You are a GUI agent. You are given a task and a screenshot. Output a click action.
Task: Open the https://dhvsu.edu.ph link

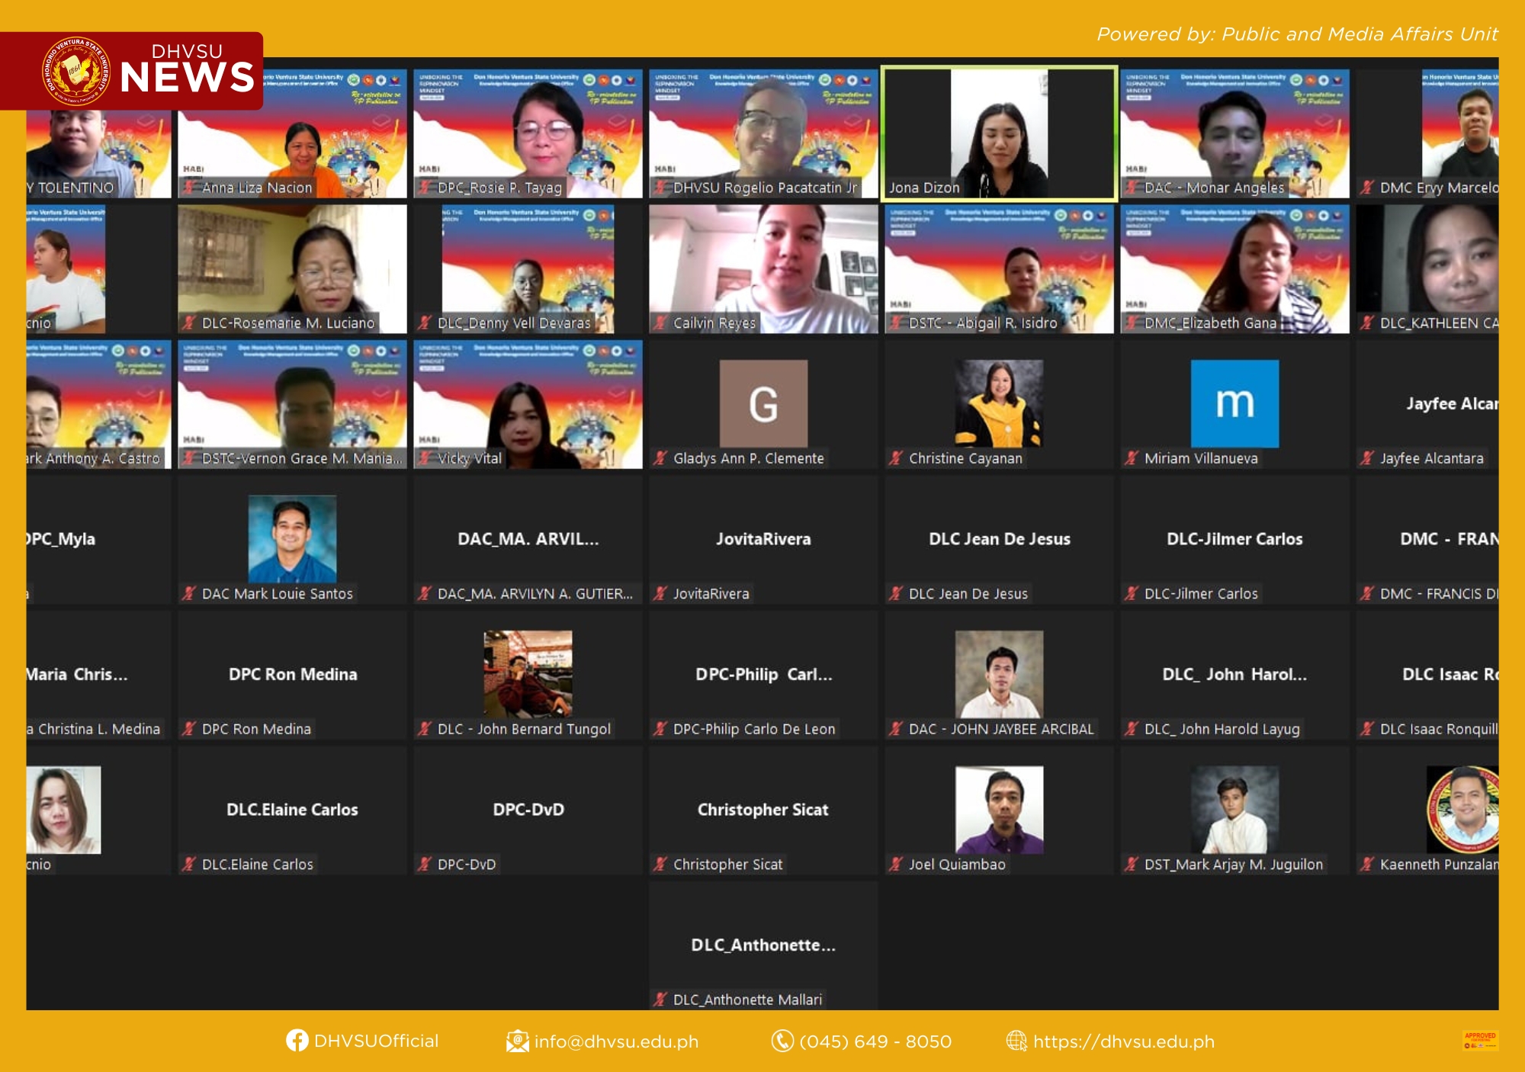click(1123, 1042)
